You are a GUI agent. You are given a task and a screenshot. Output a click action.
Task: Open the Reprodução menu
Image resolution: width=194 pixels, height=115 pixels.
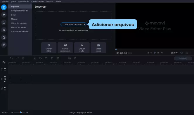point(23,1)
